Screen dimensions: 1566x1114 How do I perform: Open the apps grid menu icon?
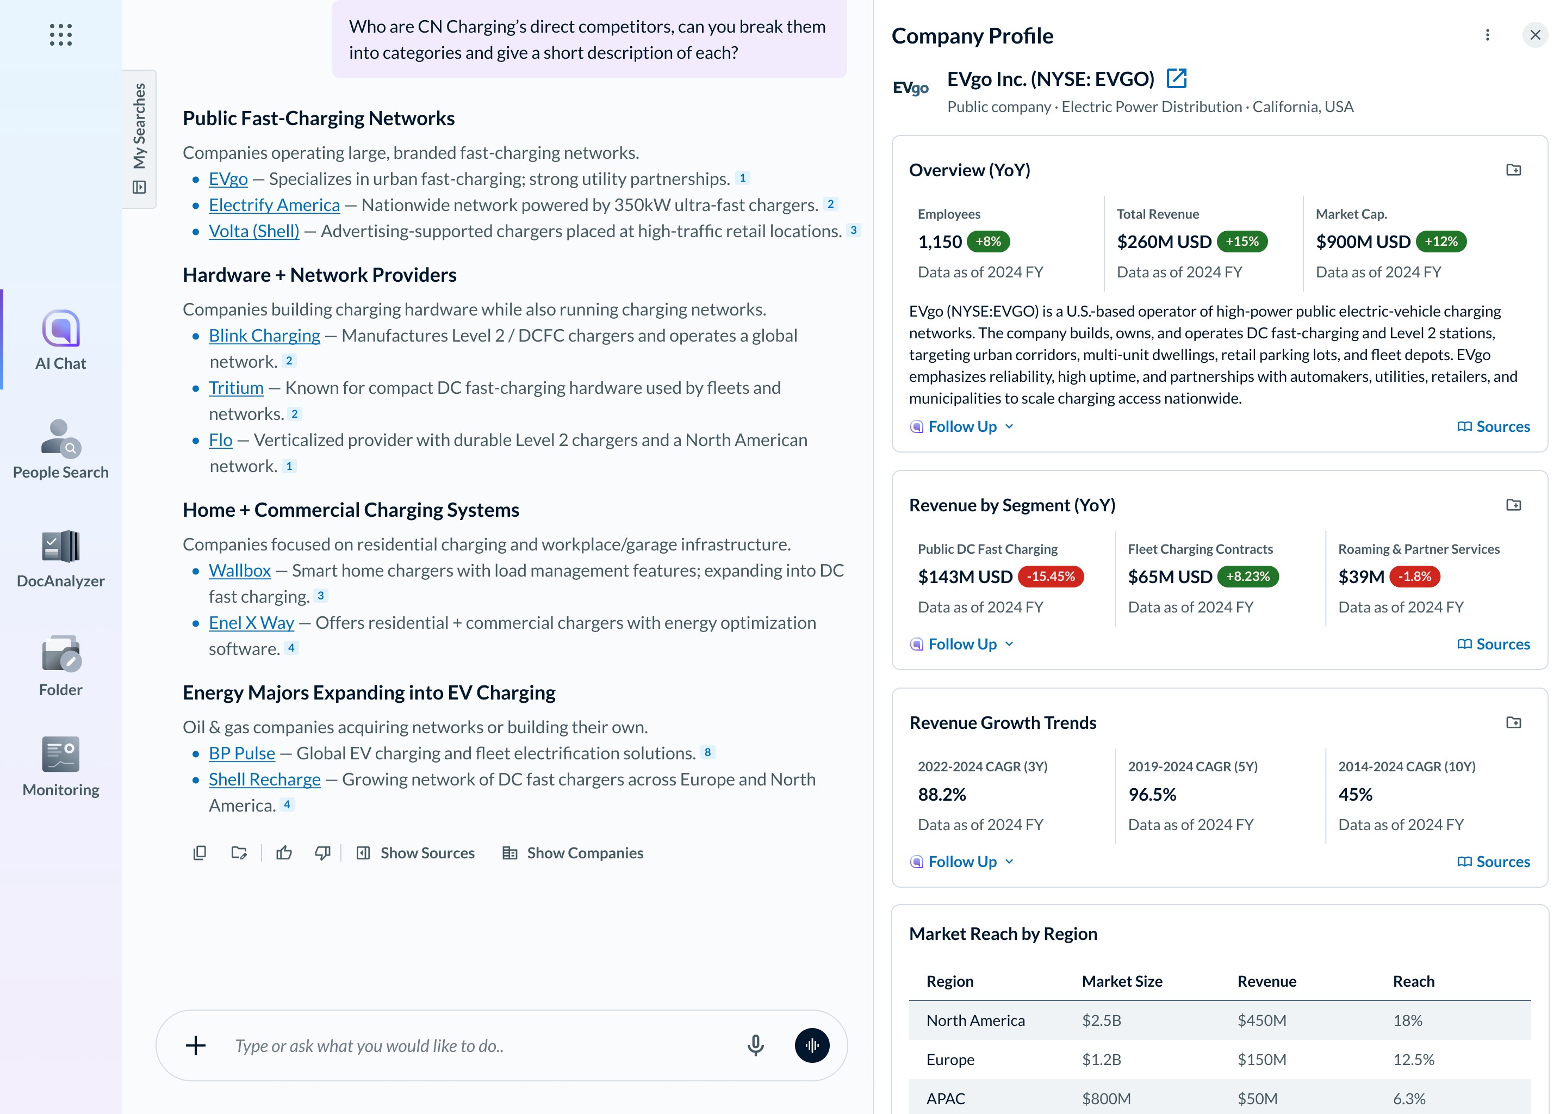[x=60, y=34]
